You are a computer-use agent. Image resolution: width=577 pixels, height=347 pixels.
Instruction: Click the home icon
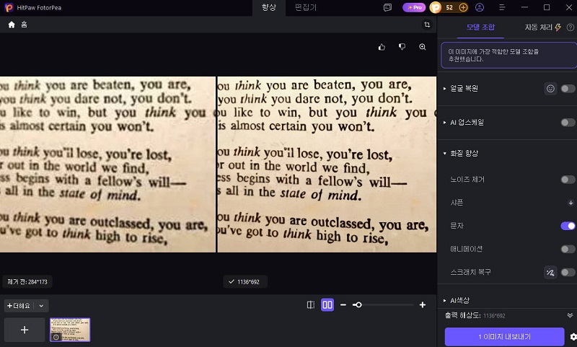tap(12, 25)
